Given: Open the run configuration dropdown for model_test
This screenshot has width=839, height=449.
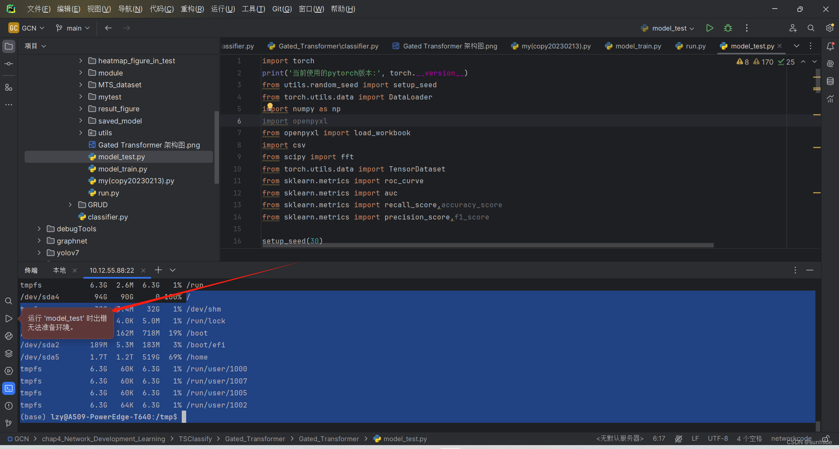Looking at the screenshot, I should coord(693,27).
